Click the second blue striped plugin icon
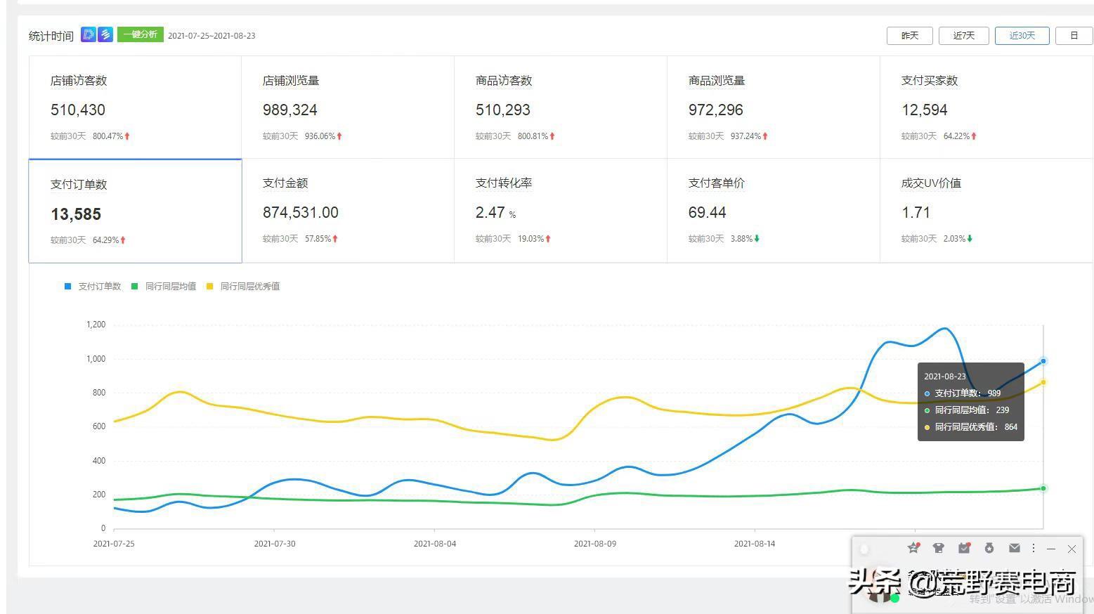The width and height of the screenshot is (1094, 614). (105, 34)
